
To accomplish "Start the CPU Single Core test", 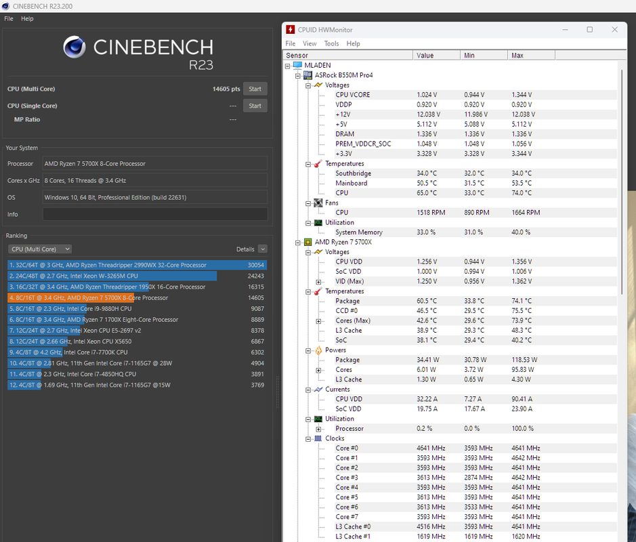I will tap(255, 106).
